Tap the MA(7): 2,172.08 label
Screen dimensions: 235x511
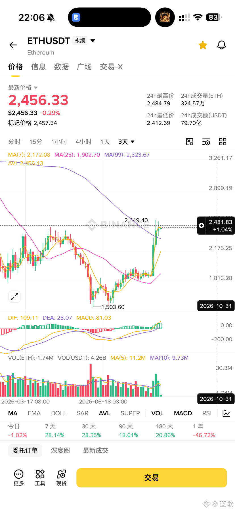pos(29,155)
